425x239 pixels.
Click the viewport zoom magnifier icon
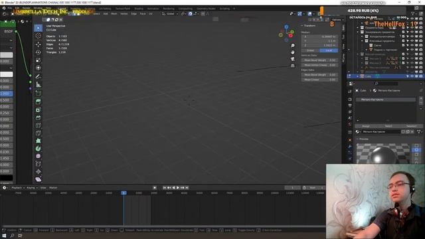tap(293, 46)
